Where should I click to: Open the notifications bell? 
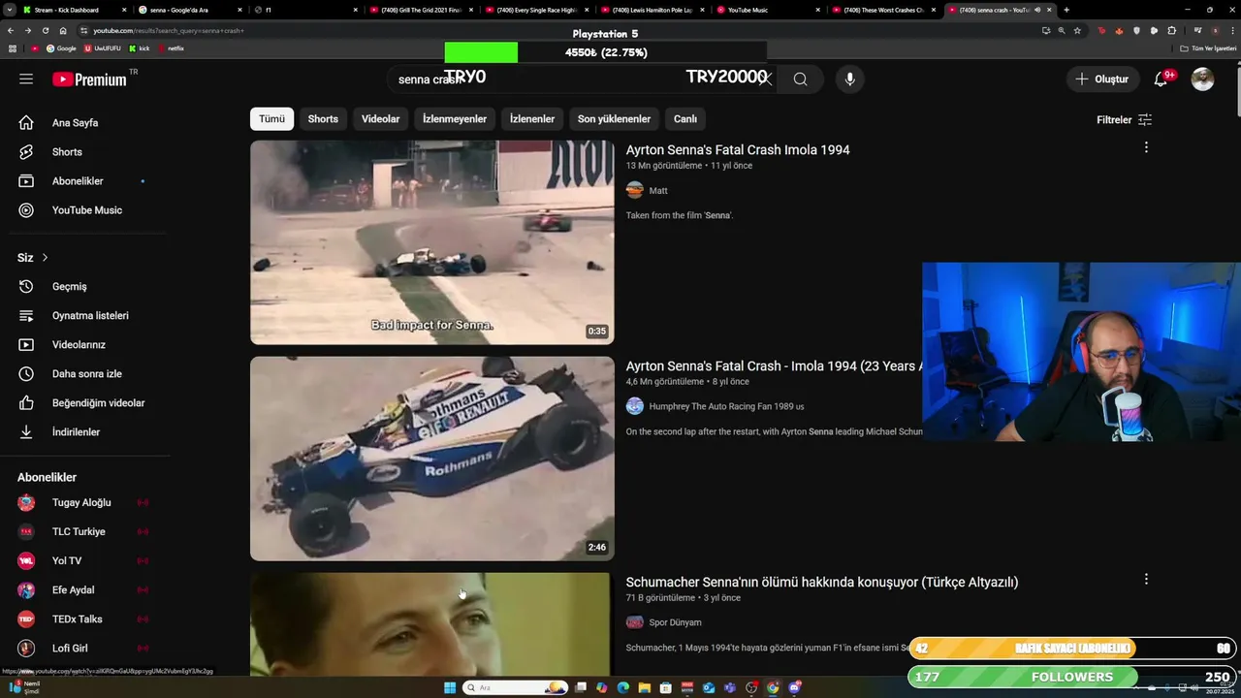click(x=1161, y=79)
